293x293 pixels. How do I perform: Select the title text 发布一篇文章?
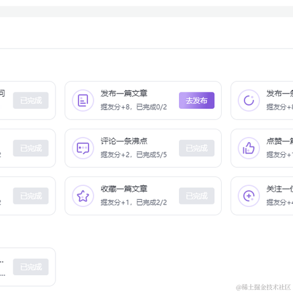point(124,94)
